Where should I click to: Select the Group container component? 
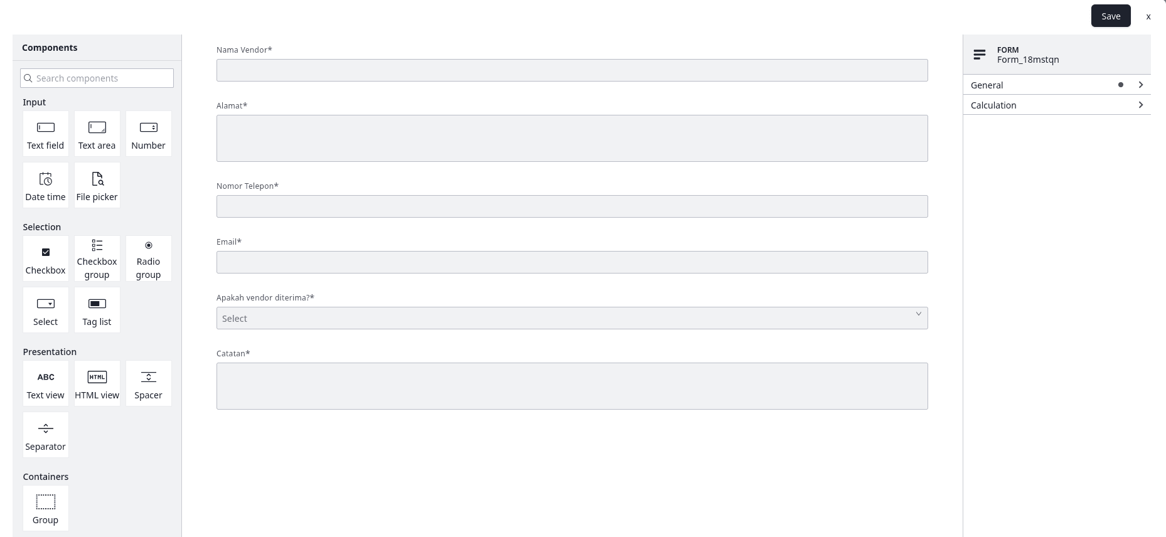tap(46, 509)
